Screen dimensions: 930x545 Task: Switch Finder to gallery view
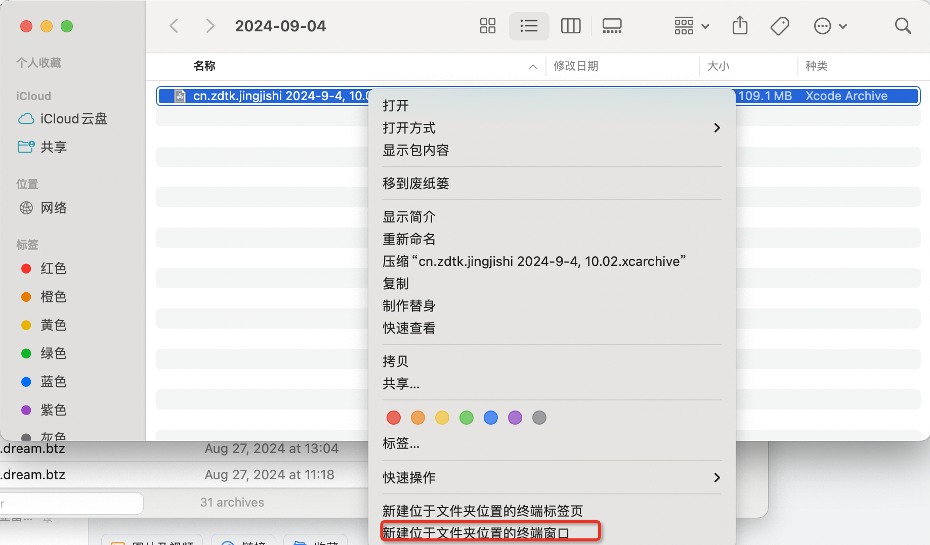pos(612,26)
